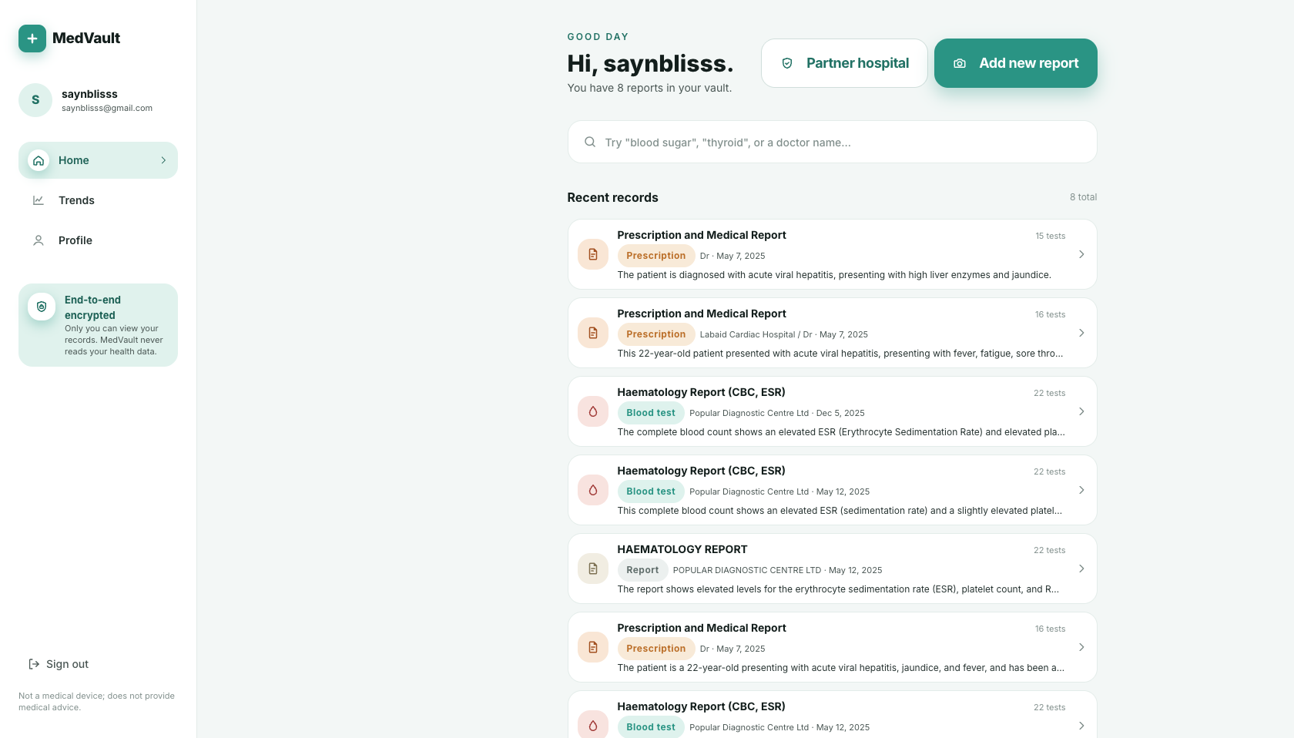Screen dimensions: 1294x738
Task: Click the document icon of Labaid Cardiac Hospital record
Action: pos(593,333)
